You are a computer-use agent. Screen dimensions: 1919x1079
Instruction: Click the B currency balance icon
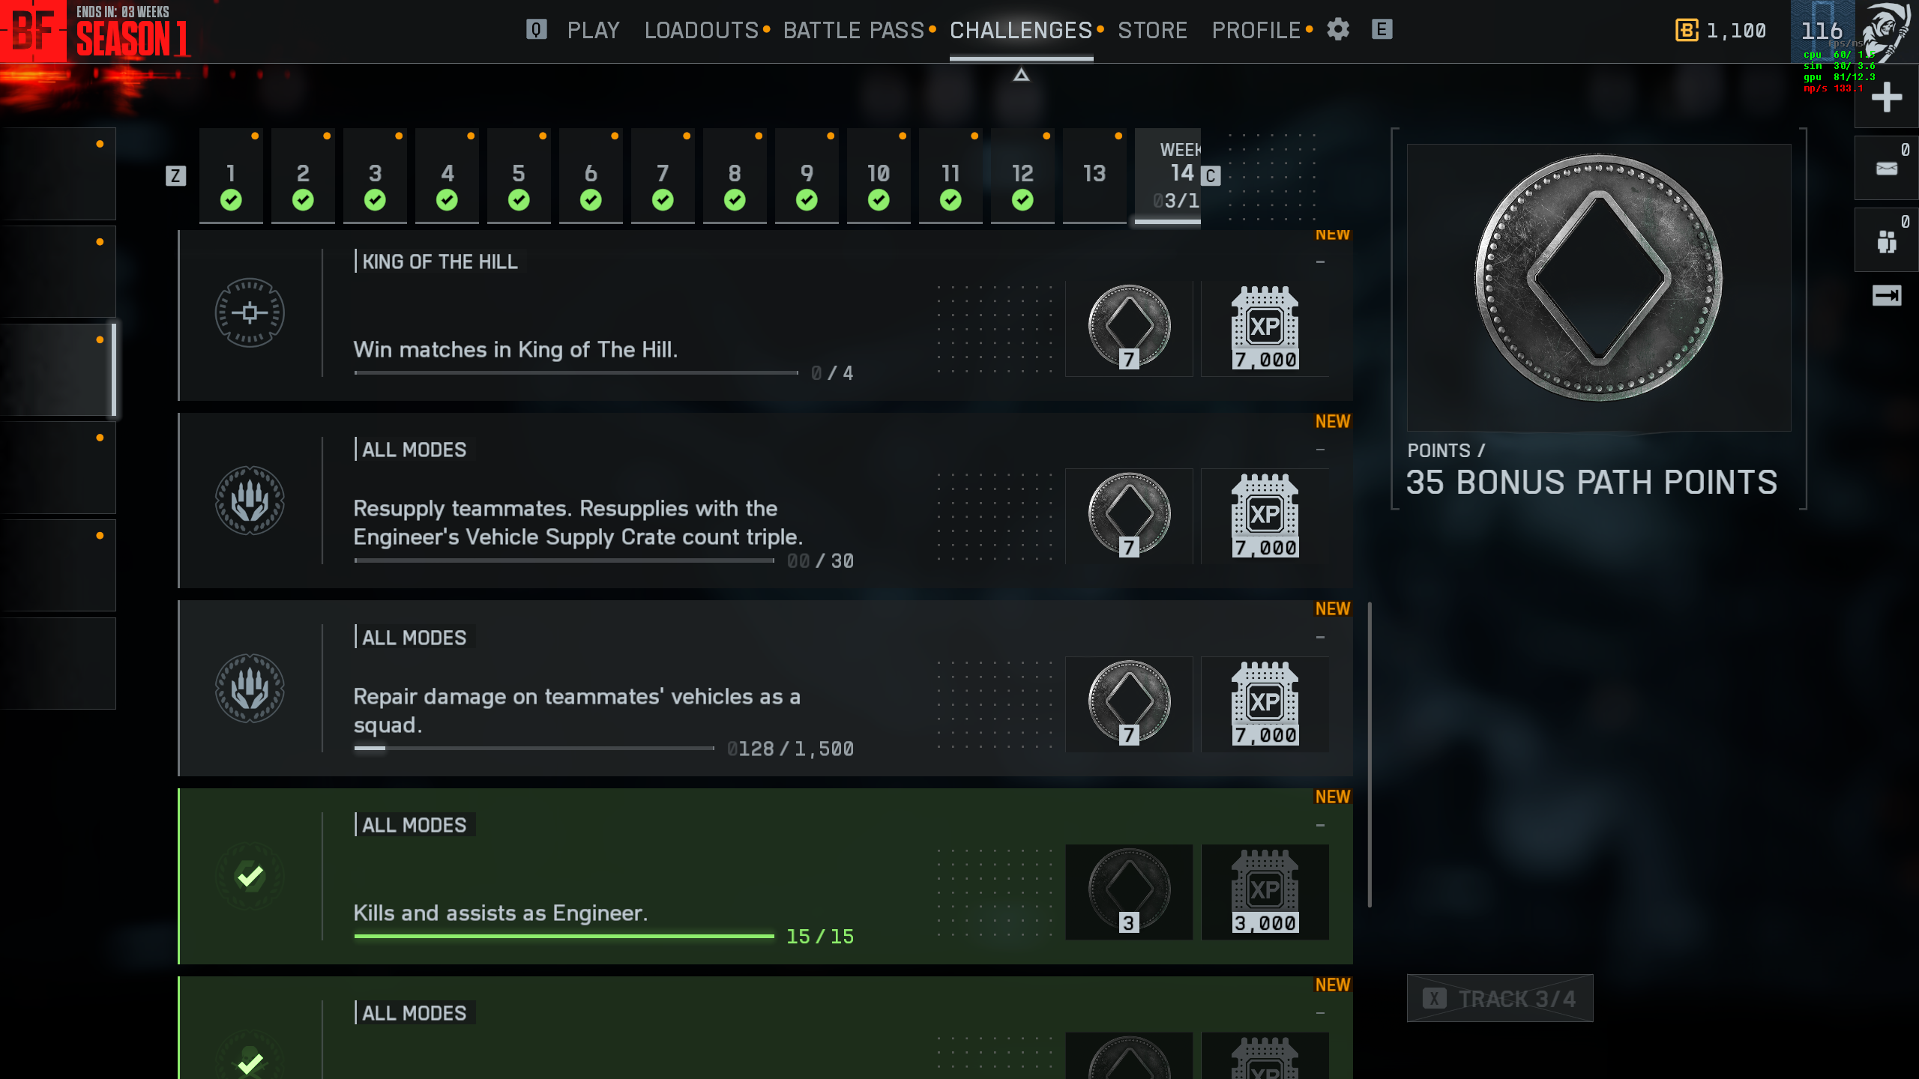point(1687,31)
